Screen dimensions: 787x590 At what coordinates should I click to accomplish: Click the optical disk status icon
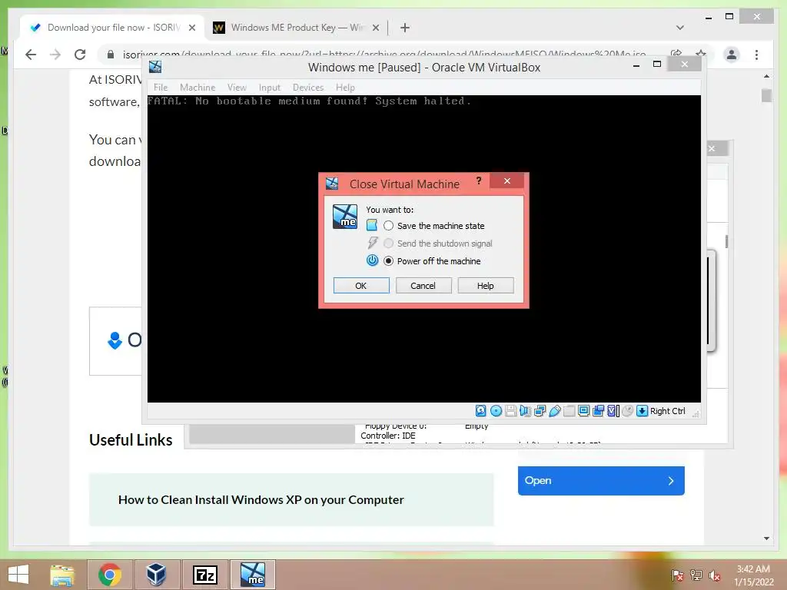[496, 411]
